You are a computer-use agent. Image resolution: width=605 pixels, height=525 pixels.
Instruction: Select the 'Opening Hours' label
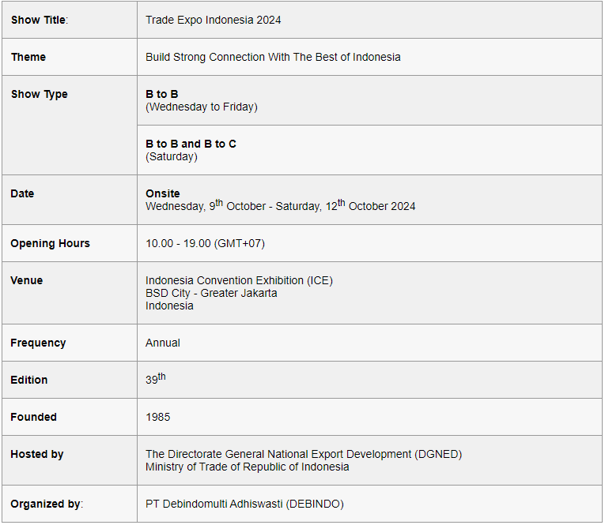[x=50, y=244]
